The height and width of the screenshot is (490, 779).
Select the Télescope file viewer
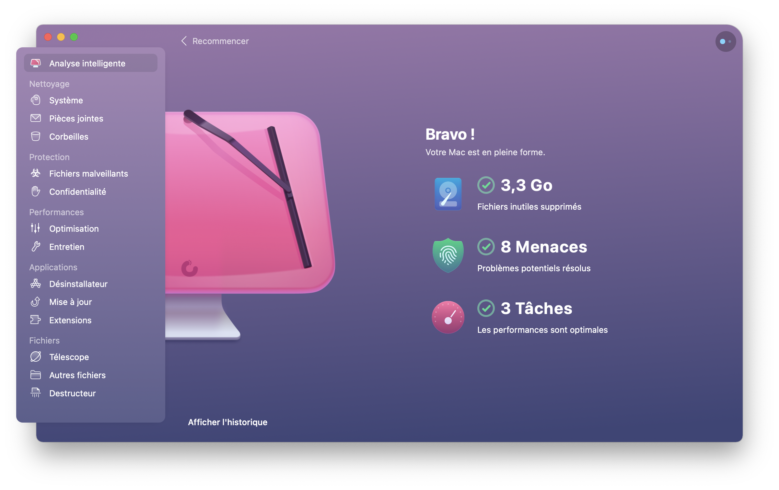point(68,357)
